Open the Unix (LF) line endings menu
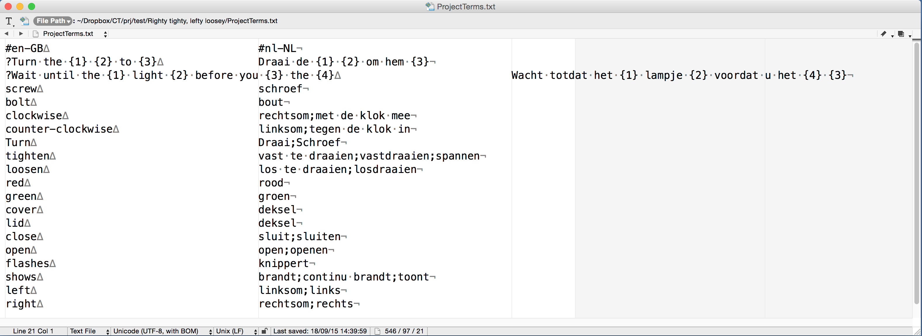Viewport: 922px width, 336px height. pyautogui.click(x=236, y=331)
